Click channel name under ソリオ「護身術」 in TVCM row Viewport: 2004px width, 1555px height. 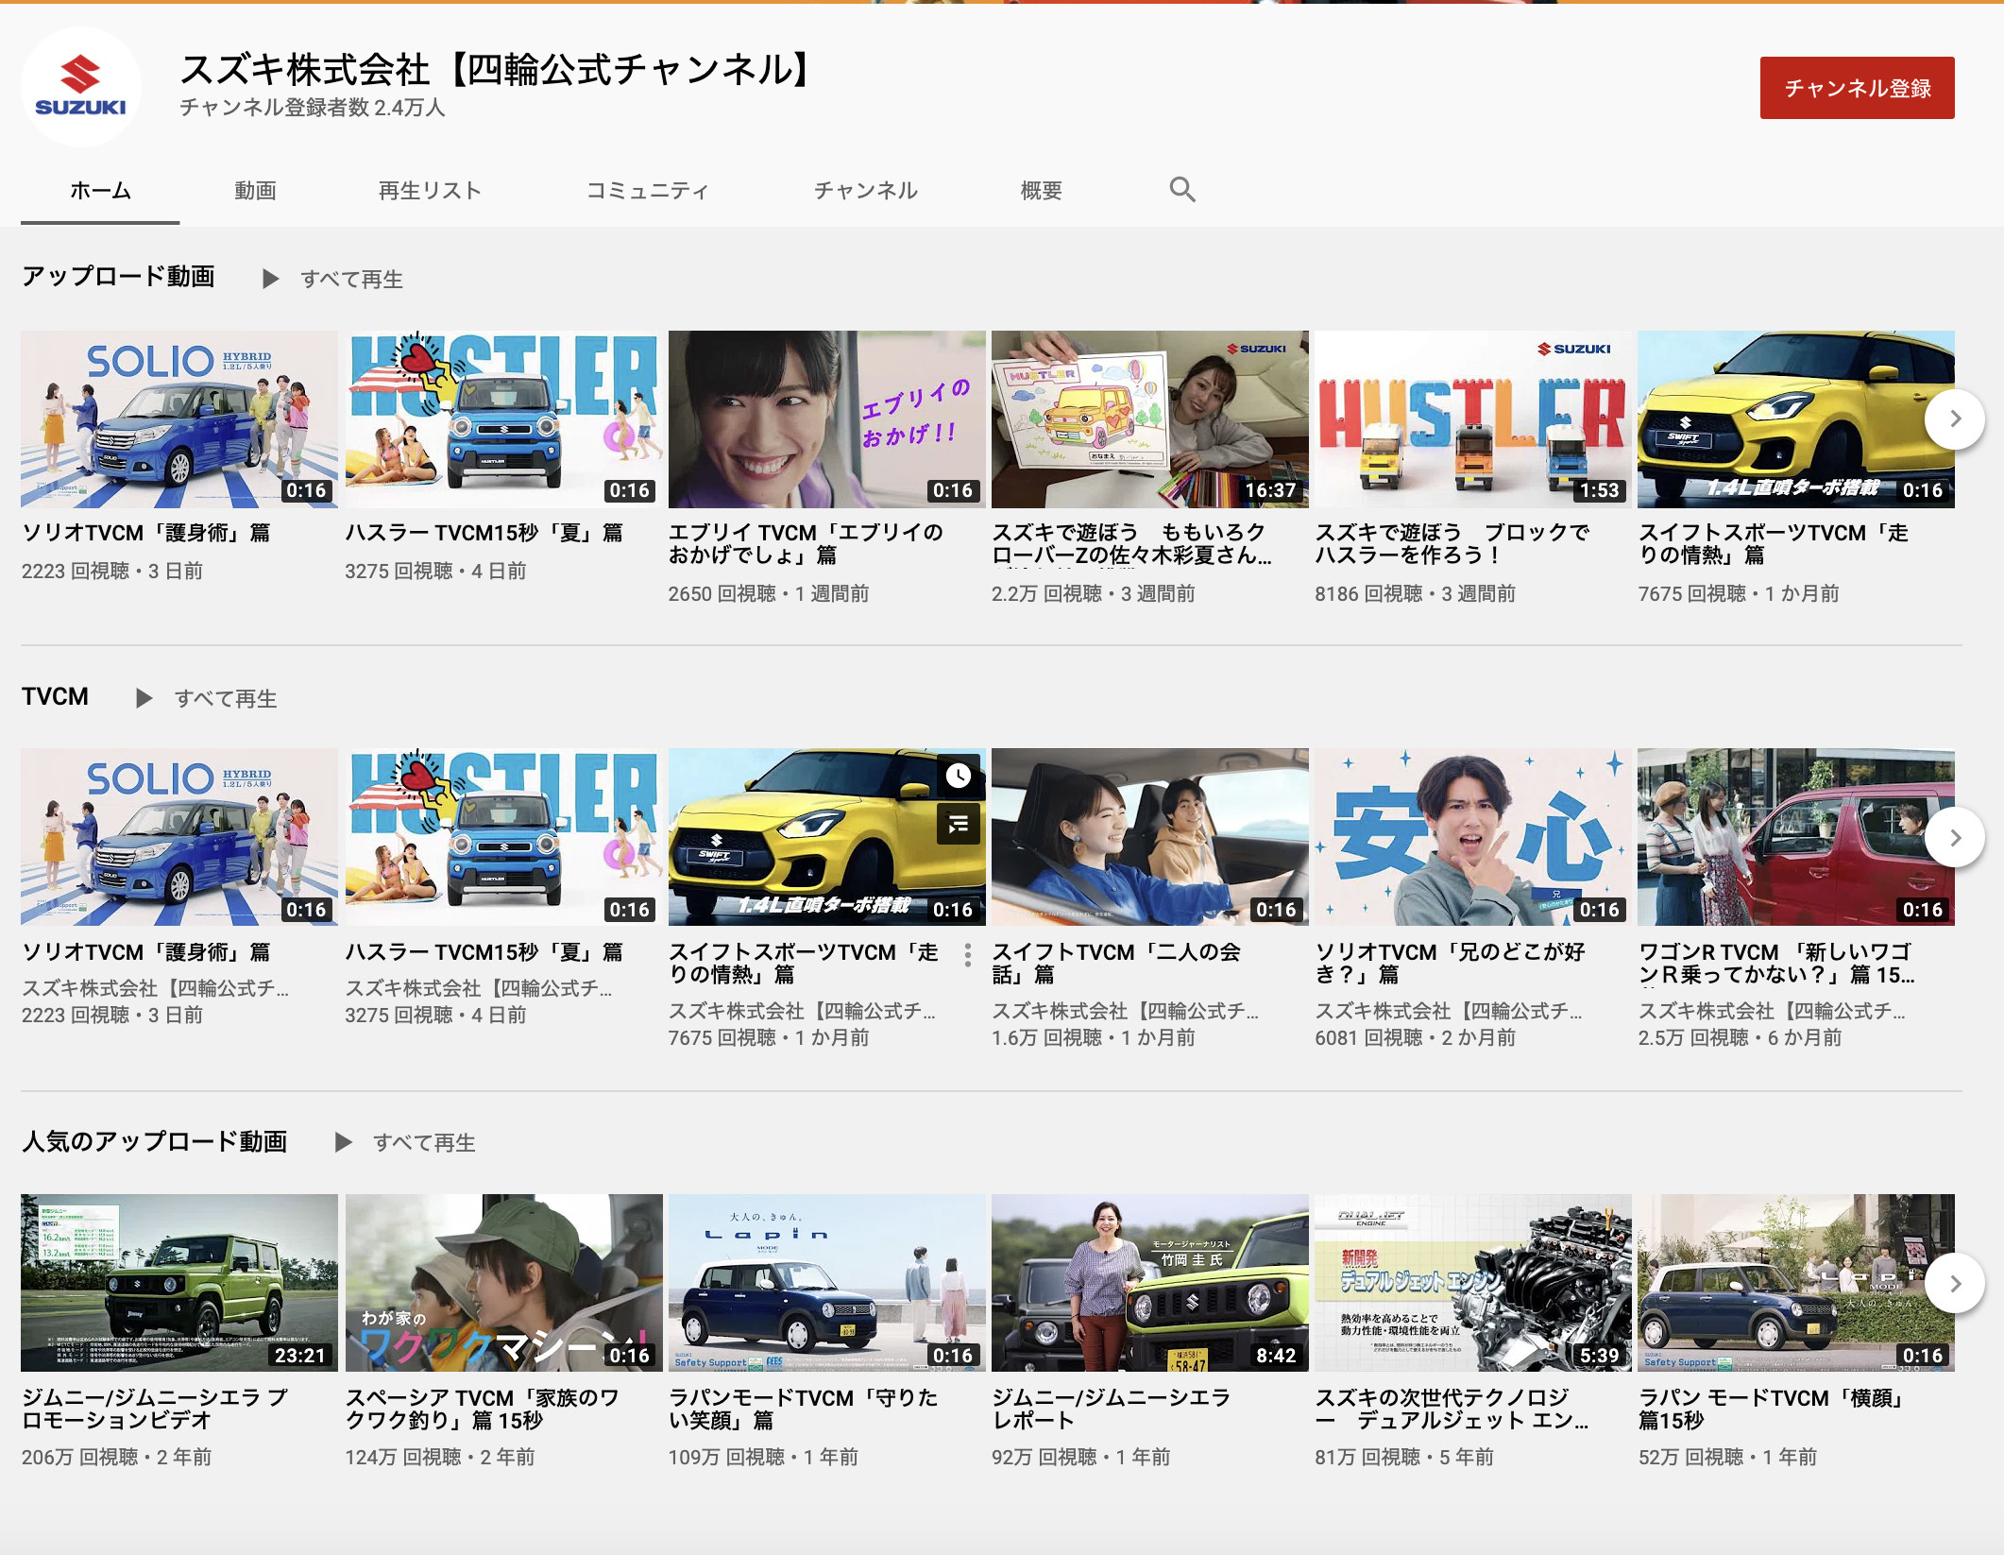pos(156,988)
